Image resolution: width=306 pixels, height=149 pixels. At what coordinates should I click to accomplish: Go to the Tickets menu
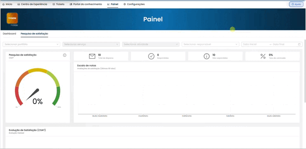pyautogui.click(x=59, y=4)
